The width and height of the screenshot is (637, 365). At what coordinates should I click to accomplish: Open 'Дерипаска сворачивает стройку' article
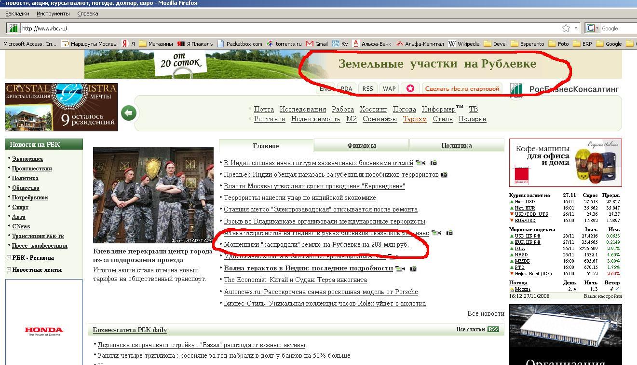[x=201, y=345]
